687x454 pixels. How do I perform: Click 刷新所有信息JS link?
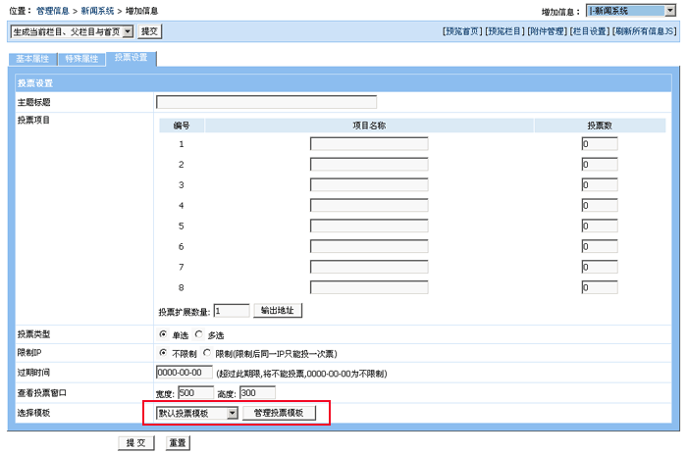tap(645, 31)
